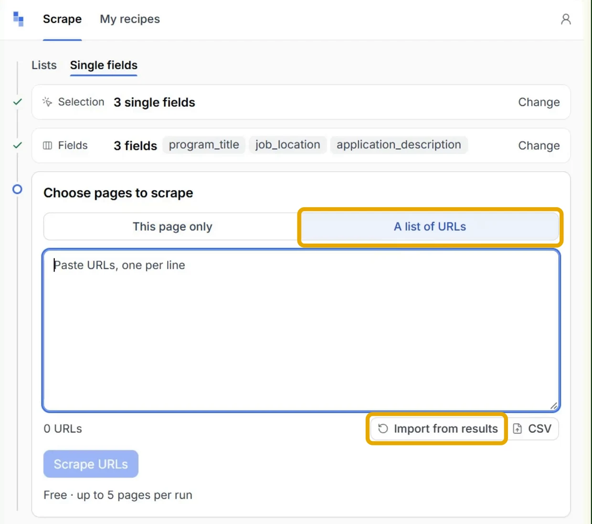Click the program_title field tag
The height and width of the screenshot is (524, 592).
point(204,145)
